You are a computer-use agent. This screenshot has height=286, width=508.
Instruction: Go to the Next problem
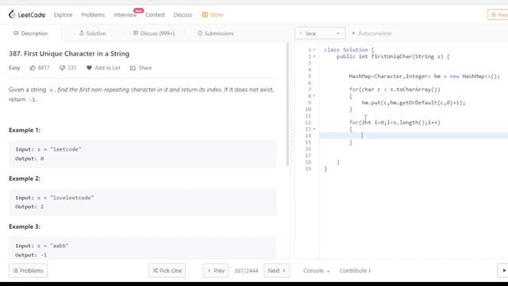277,270
